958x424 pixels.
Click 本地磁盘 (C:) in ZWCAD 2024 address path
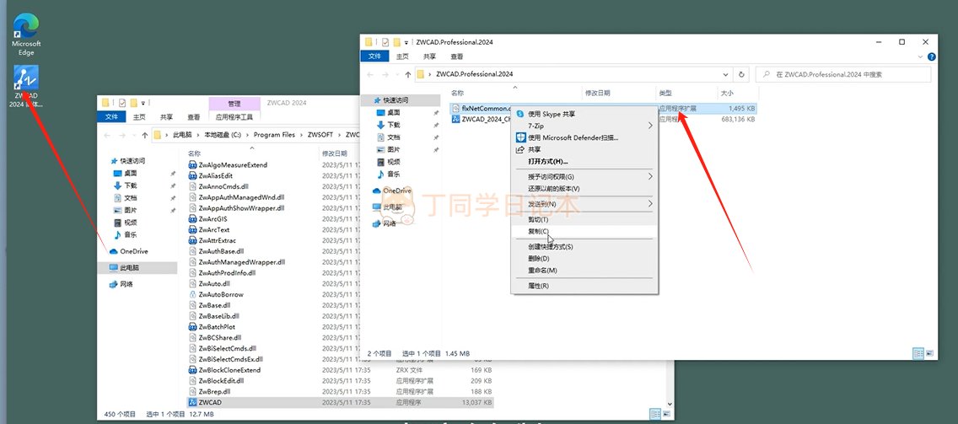(223, 135)
